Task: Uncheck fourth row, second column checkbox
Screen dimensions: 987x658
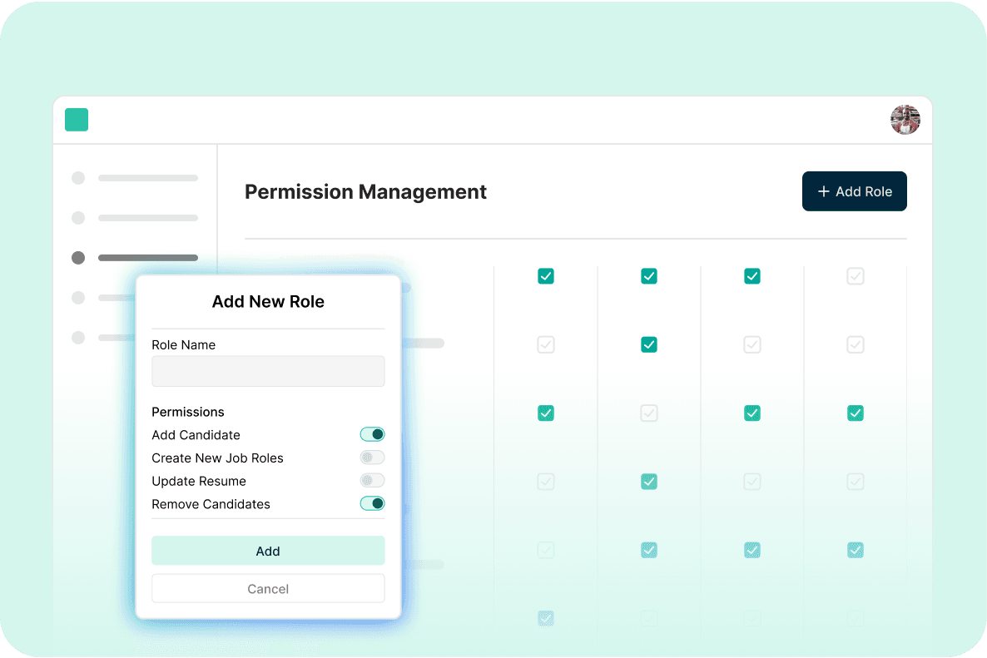Action: coord(649,481)
